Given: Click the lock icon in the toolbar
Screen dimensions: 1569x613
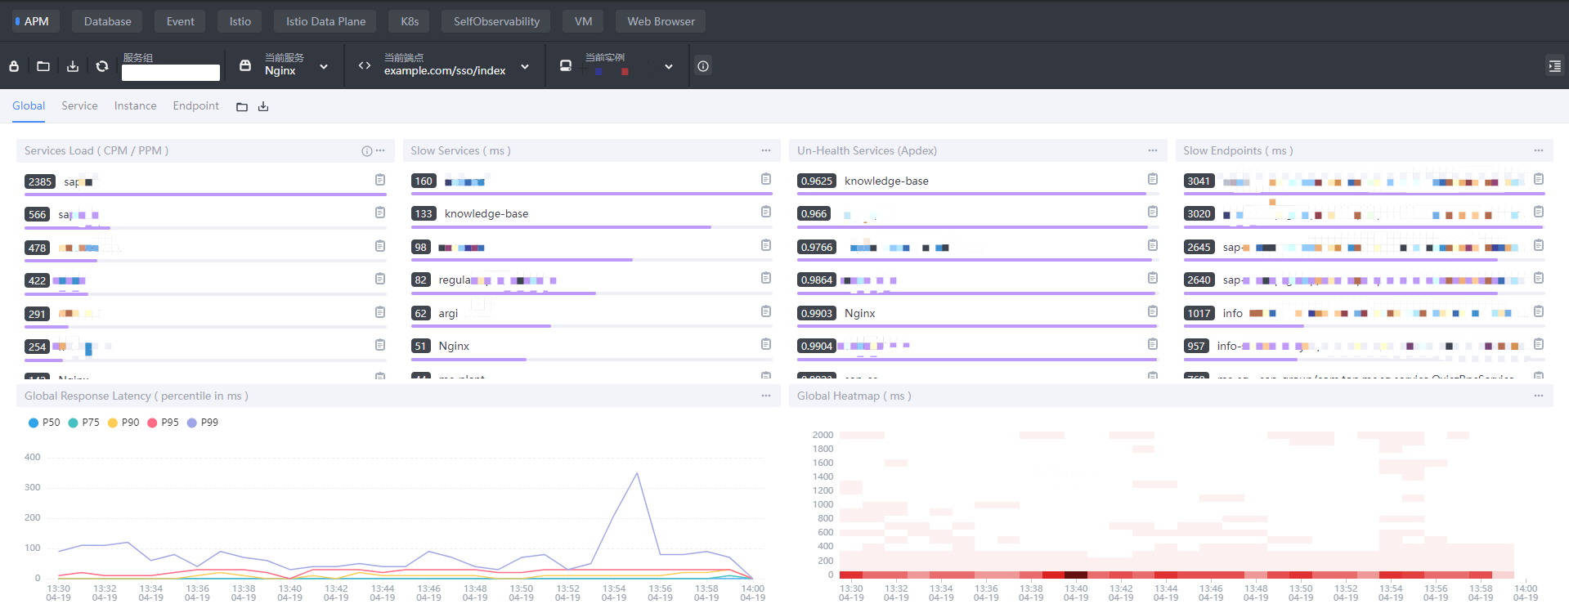Looking at the screenshot, I should [x=14, y=66].
